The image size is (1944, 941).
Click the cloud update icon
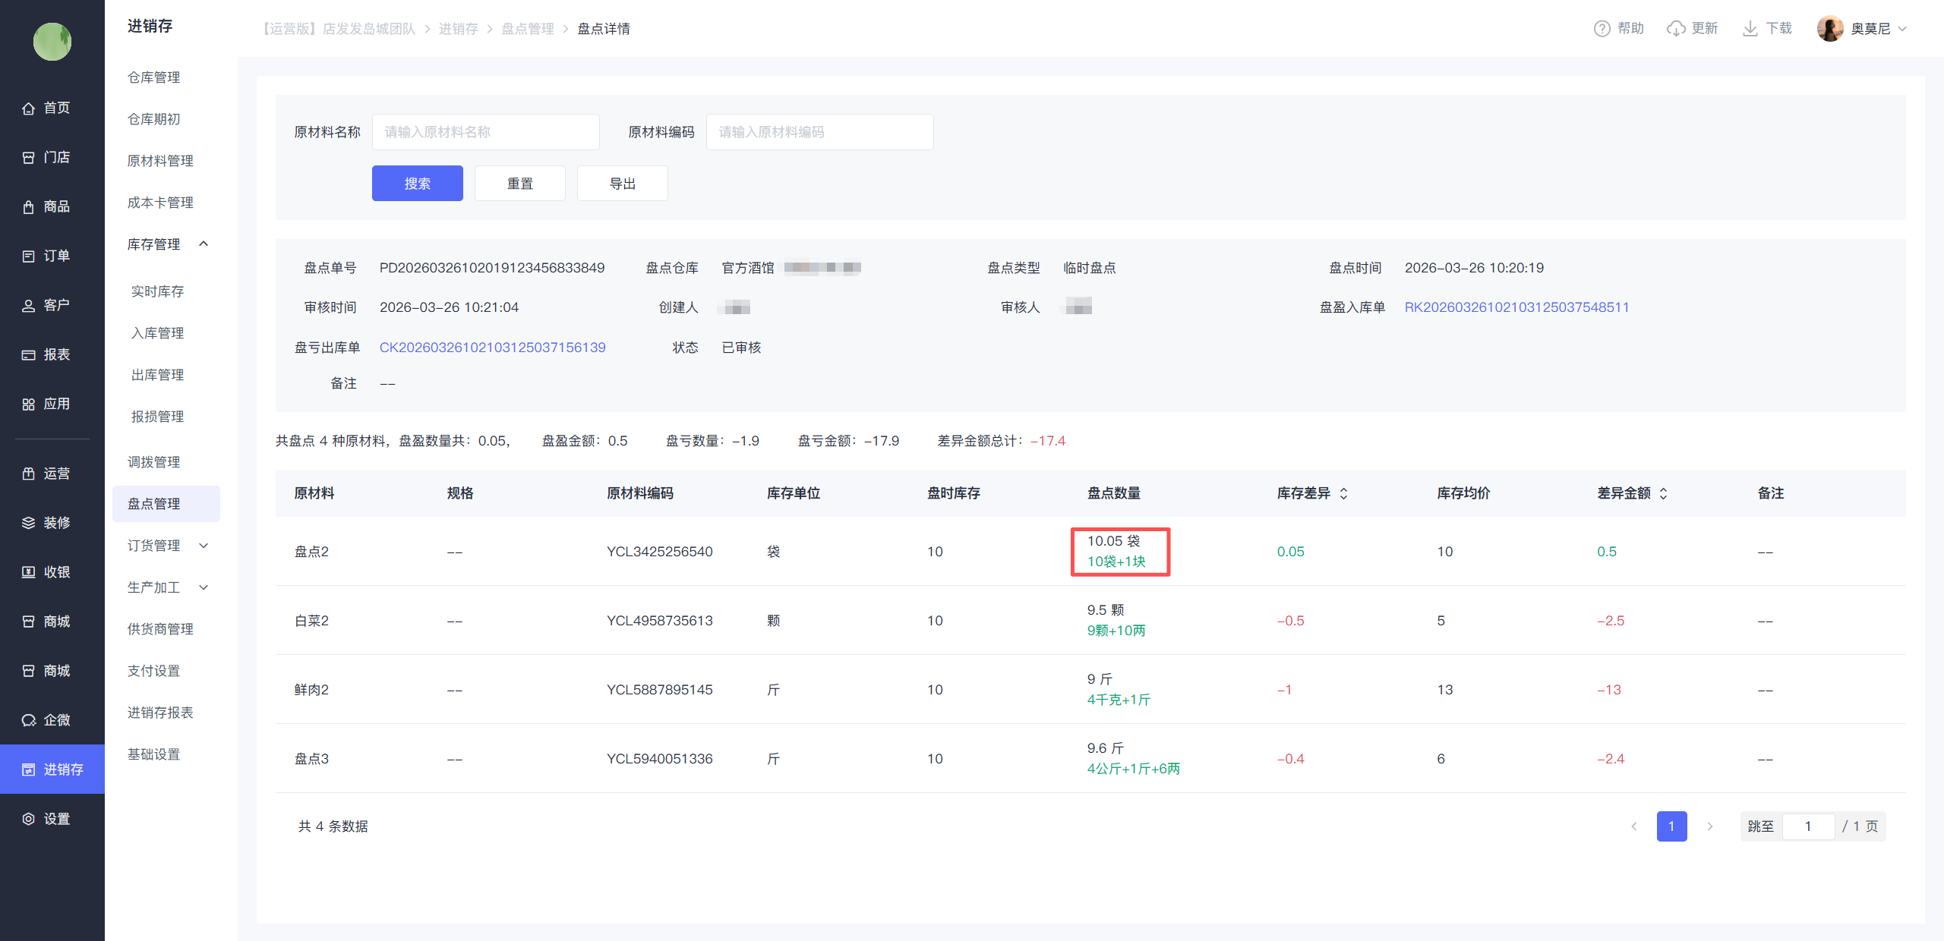pos(1675,29)
